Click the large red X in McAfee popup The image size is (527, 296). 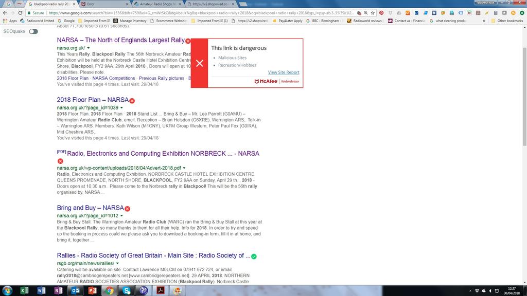(x=199, y=63)
